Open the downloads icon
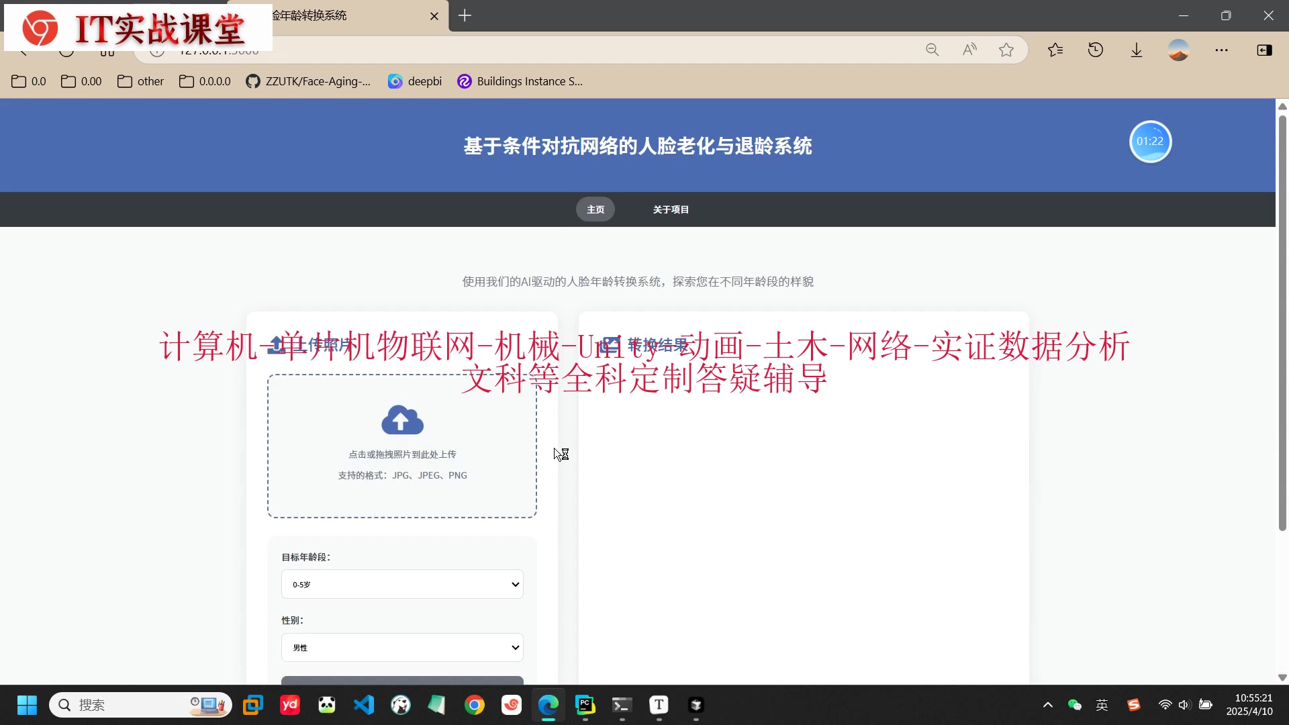Screen dimensions: 1289x725 (x=1136, y=50)
